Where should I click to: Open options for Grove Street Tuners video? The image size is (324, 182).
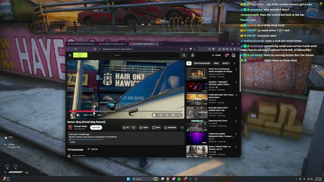pos(236,95)
